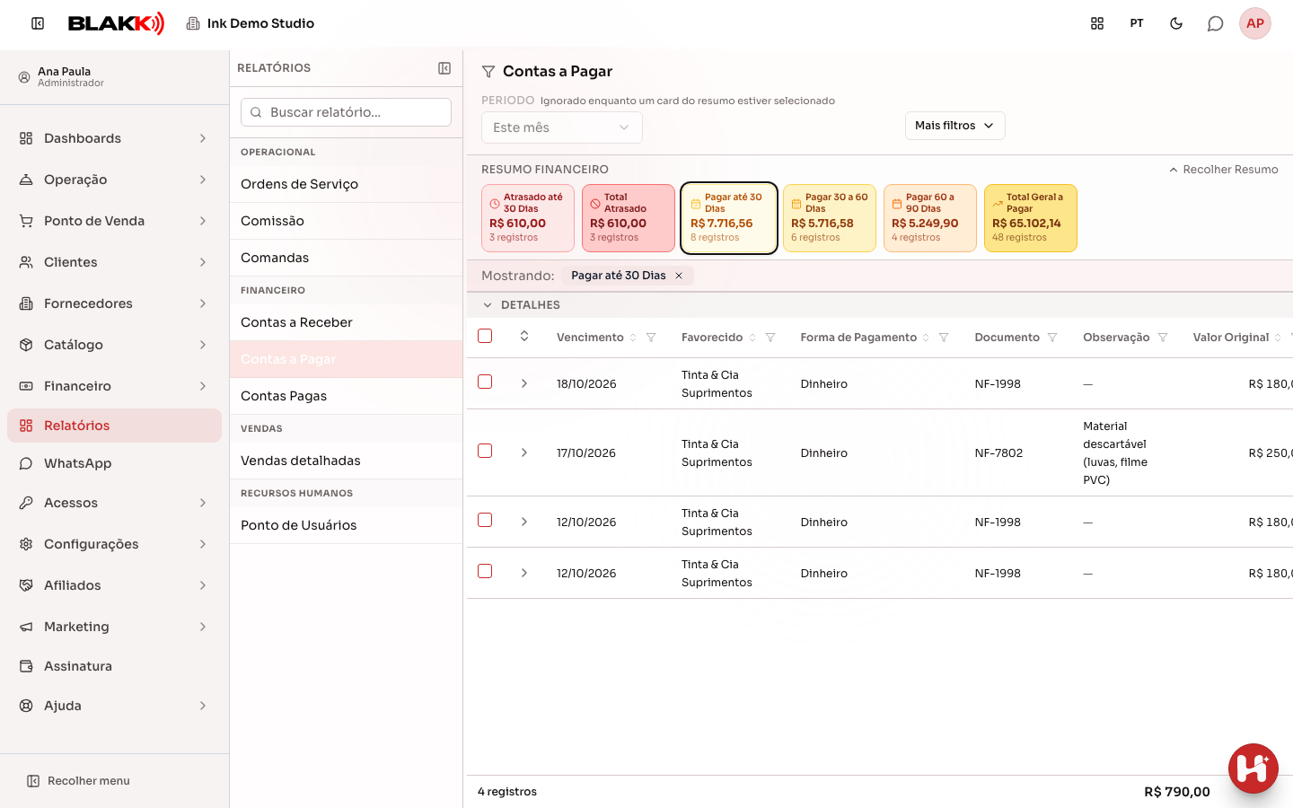
Task: Expand the NF-7802 row details
Action: coord(524,452)
